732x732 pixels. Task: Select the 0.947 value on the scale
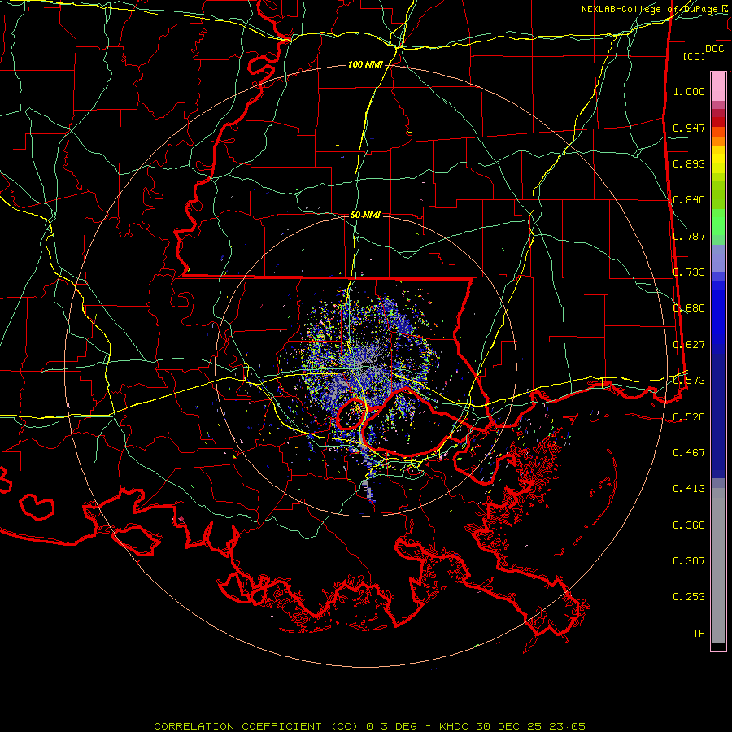[x=689, y=128]
